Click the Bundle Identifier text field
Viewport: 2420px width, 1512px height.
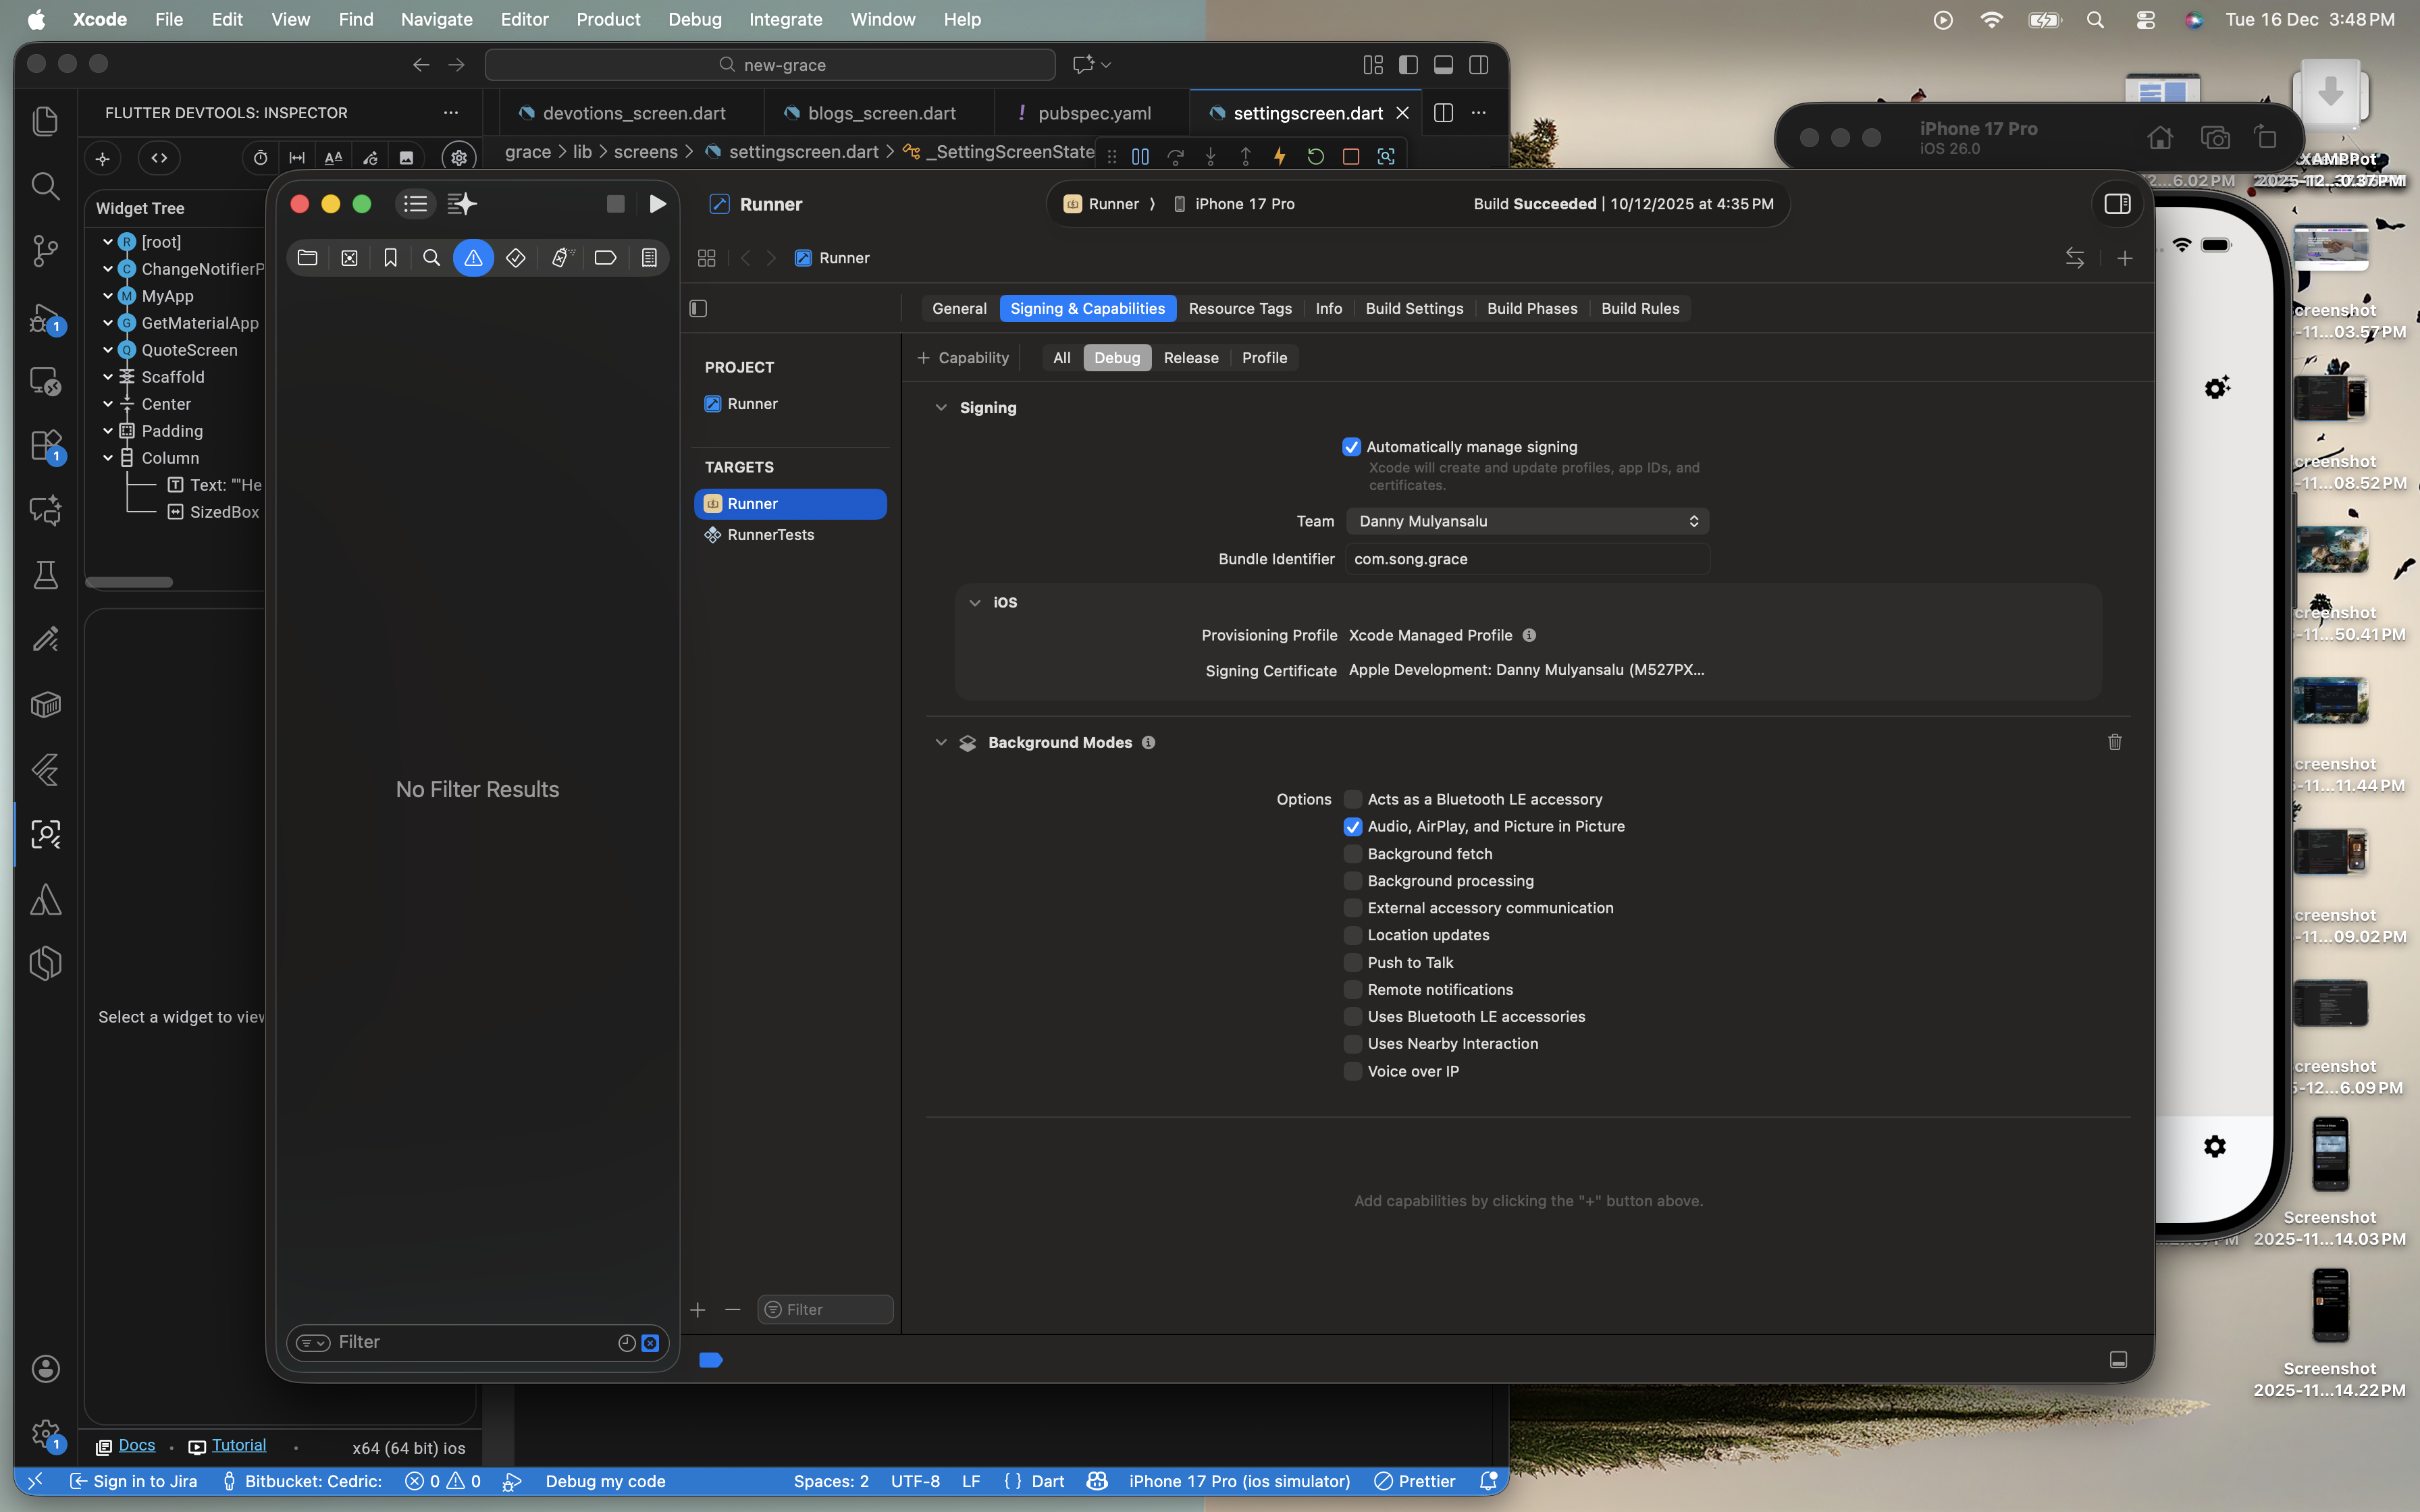(x=1526, y=559)
